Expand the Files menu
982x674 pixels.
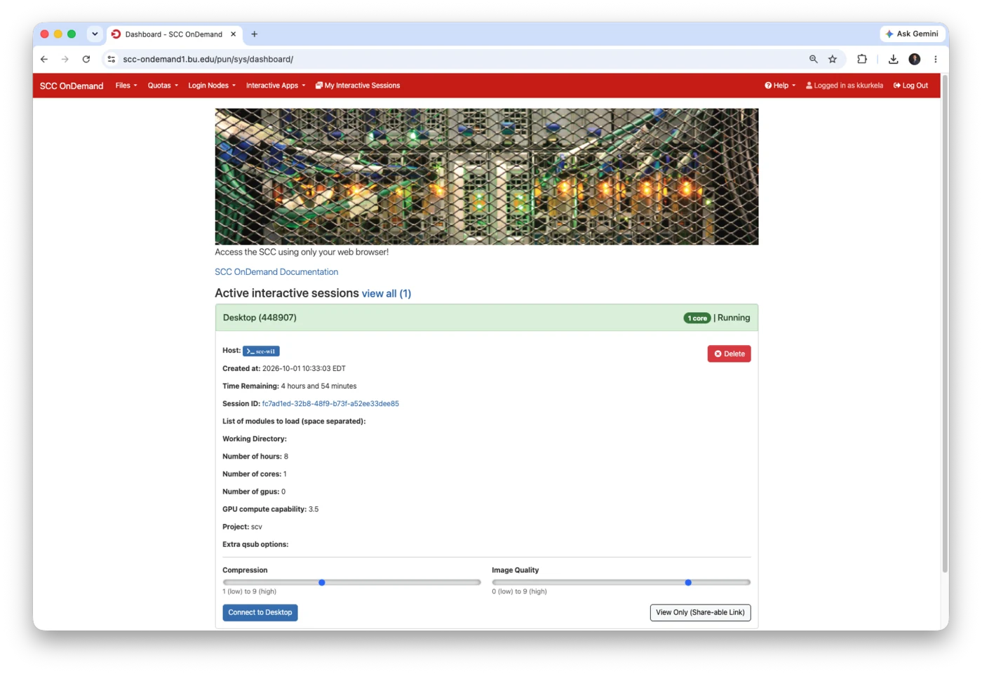click(x=126, y=86)
